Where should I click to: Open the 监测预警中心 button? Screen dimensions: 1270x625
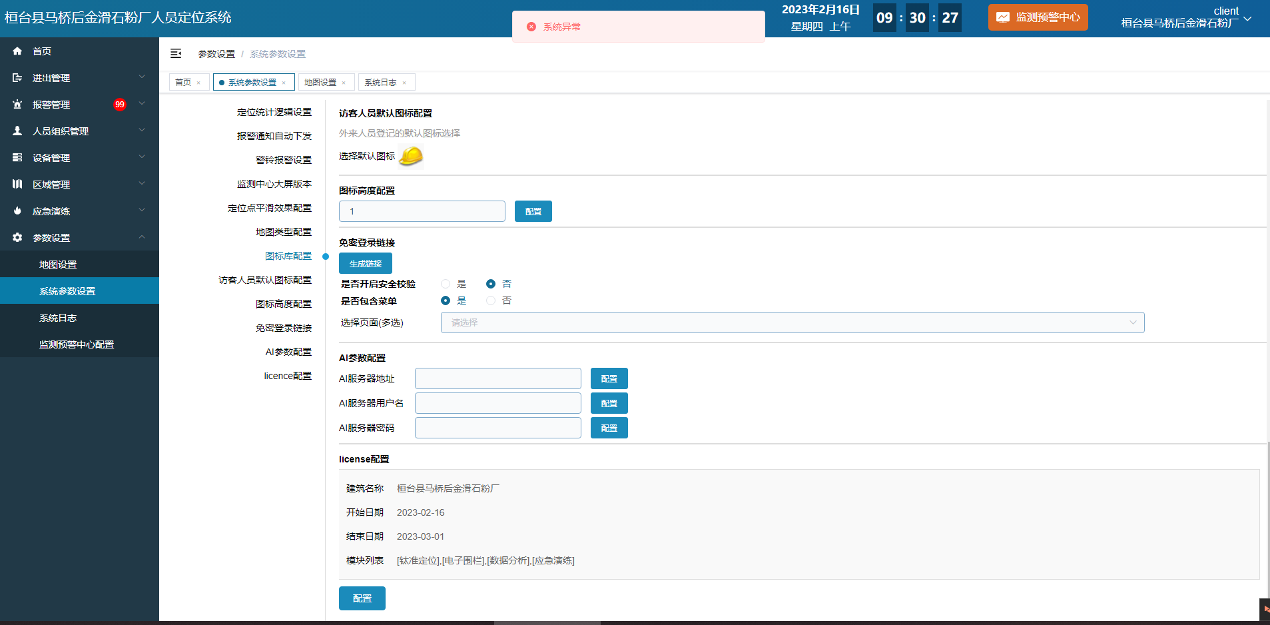click(x=1038, y=17)
